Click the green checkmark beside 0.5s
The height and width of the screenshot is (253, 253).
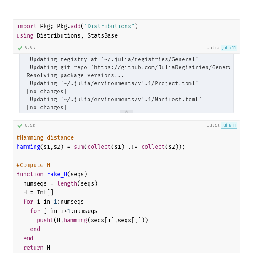pyautogui.click(x=20, y=126)
